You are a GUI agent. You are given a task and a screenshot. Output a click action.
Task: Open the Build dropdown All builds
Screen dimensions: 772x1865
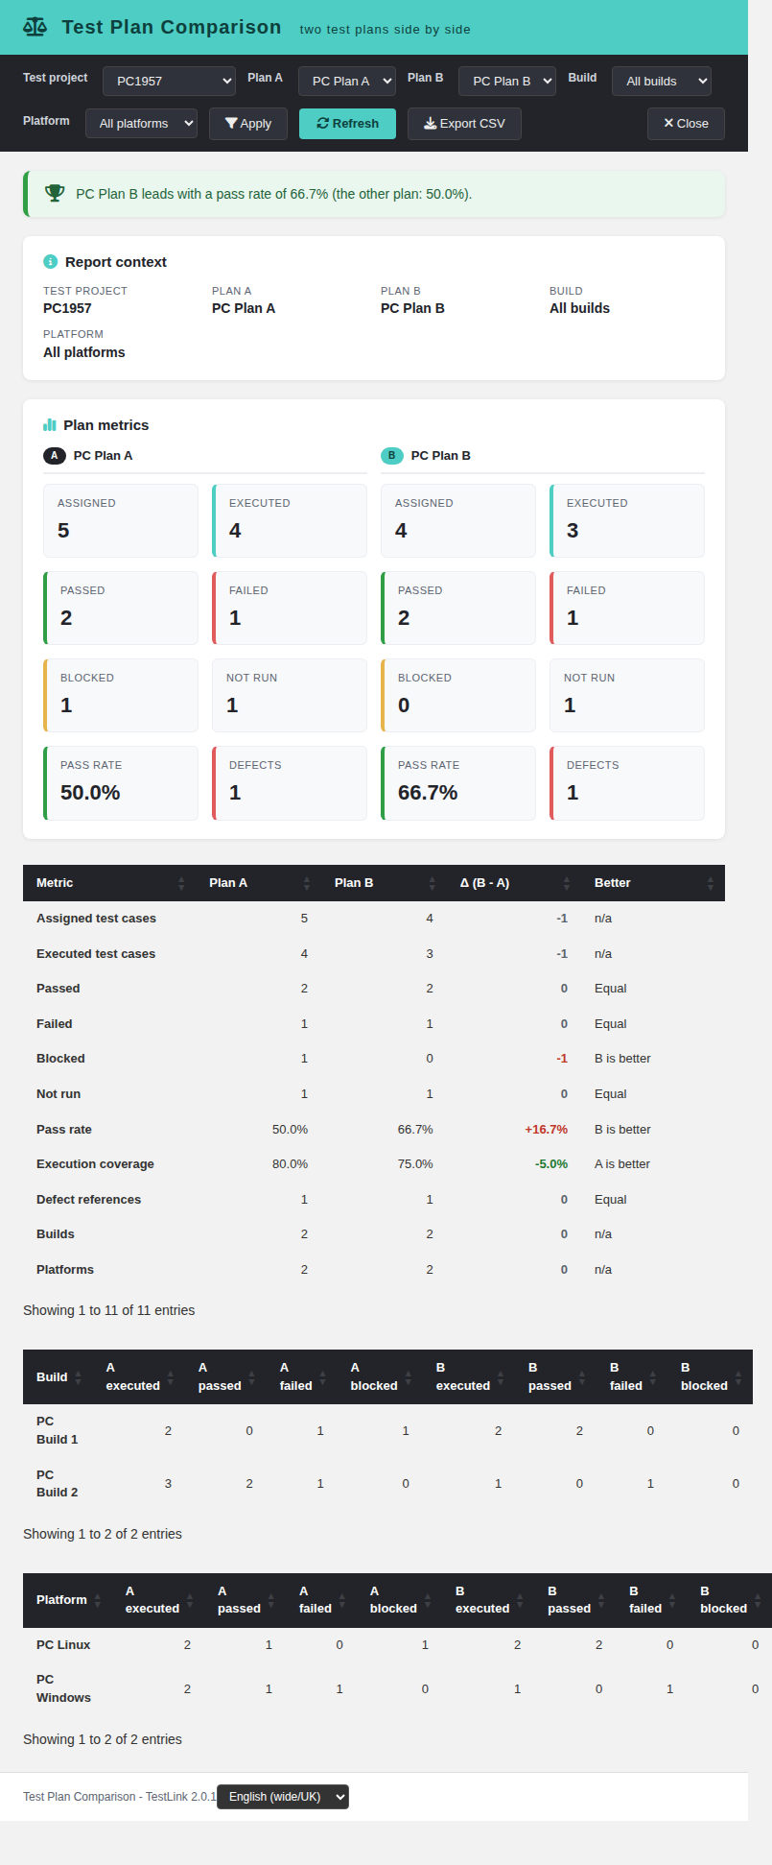coord(661,81)
